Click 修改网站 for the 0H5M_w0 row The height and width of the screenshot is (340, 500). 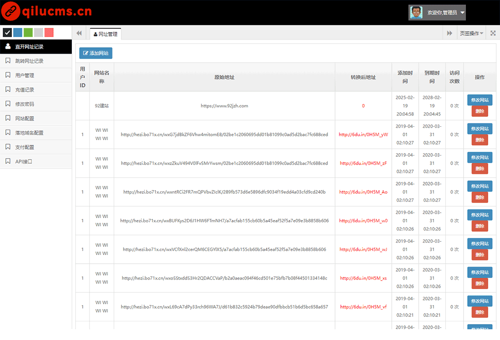480,215
